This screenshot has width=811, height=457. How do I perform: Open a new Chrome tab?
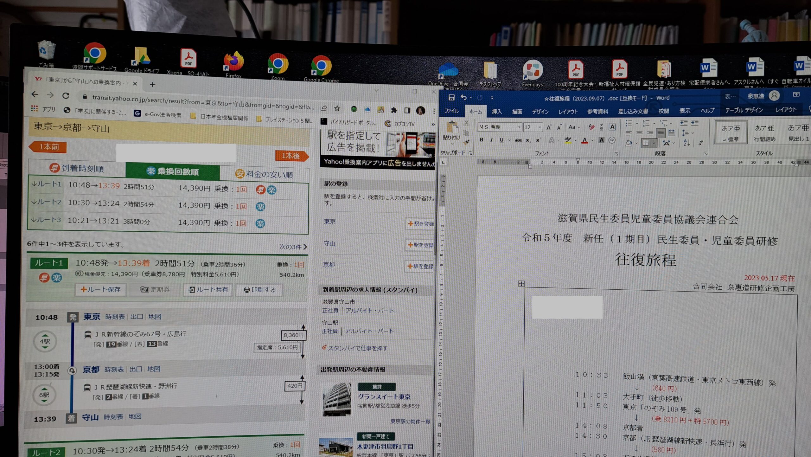click(x=152, y=85)
